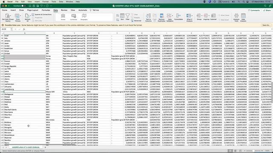Viewport: 273px width, 153px height.
Task: Toggle the AutoSave switch
Action: (x=24, y=6)
